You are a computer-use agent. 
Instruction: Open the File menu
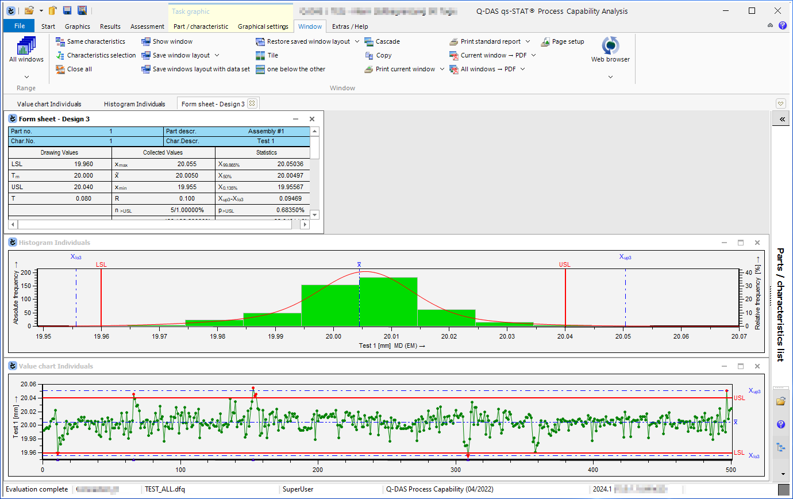tap(20, 26)
